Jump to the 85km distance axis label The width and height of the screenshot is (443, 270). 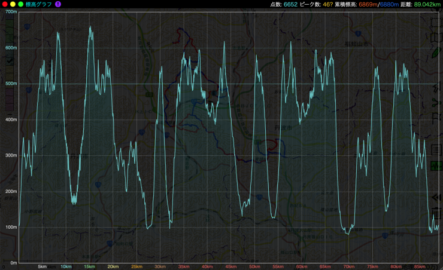(419, 266)
